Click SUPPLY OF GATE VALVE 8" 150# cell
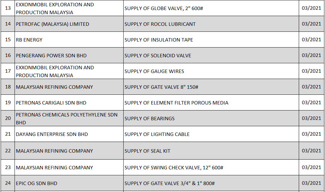 point(161,87)
